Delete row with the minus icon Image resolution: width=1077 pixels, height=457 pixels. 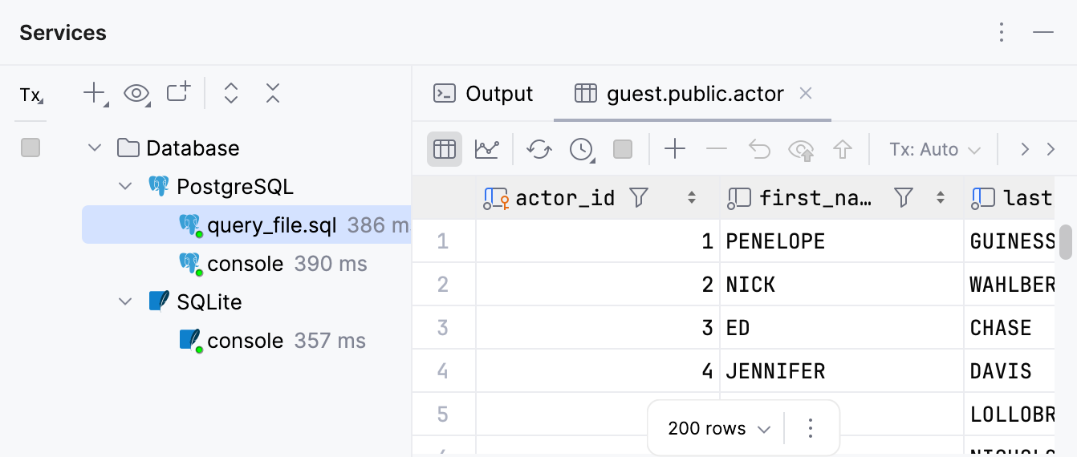coord(717,149)
